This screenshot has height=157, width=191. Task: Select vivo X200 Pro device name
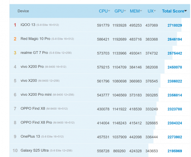[32, 67]
